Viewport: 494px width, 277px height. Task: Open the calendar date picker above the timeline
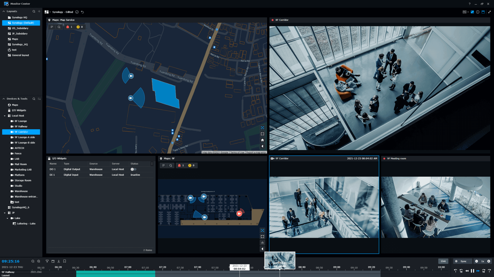pos(53,261)
